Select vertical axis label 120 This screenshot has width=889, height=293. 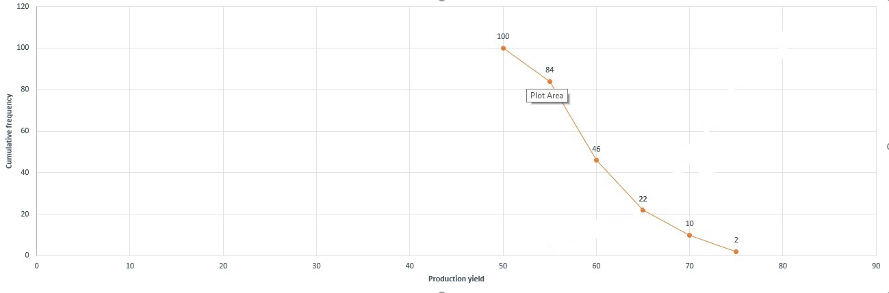click(x=23, y=6)
